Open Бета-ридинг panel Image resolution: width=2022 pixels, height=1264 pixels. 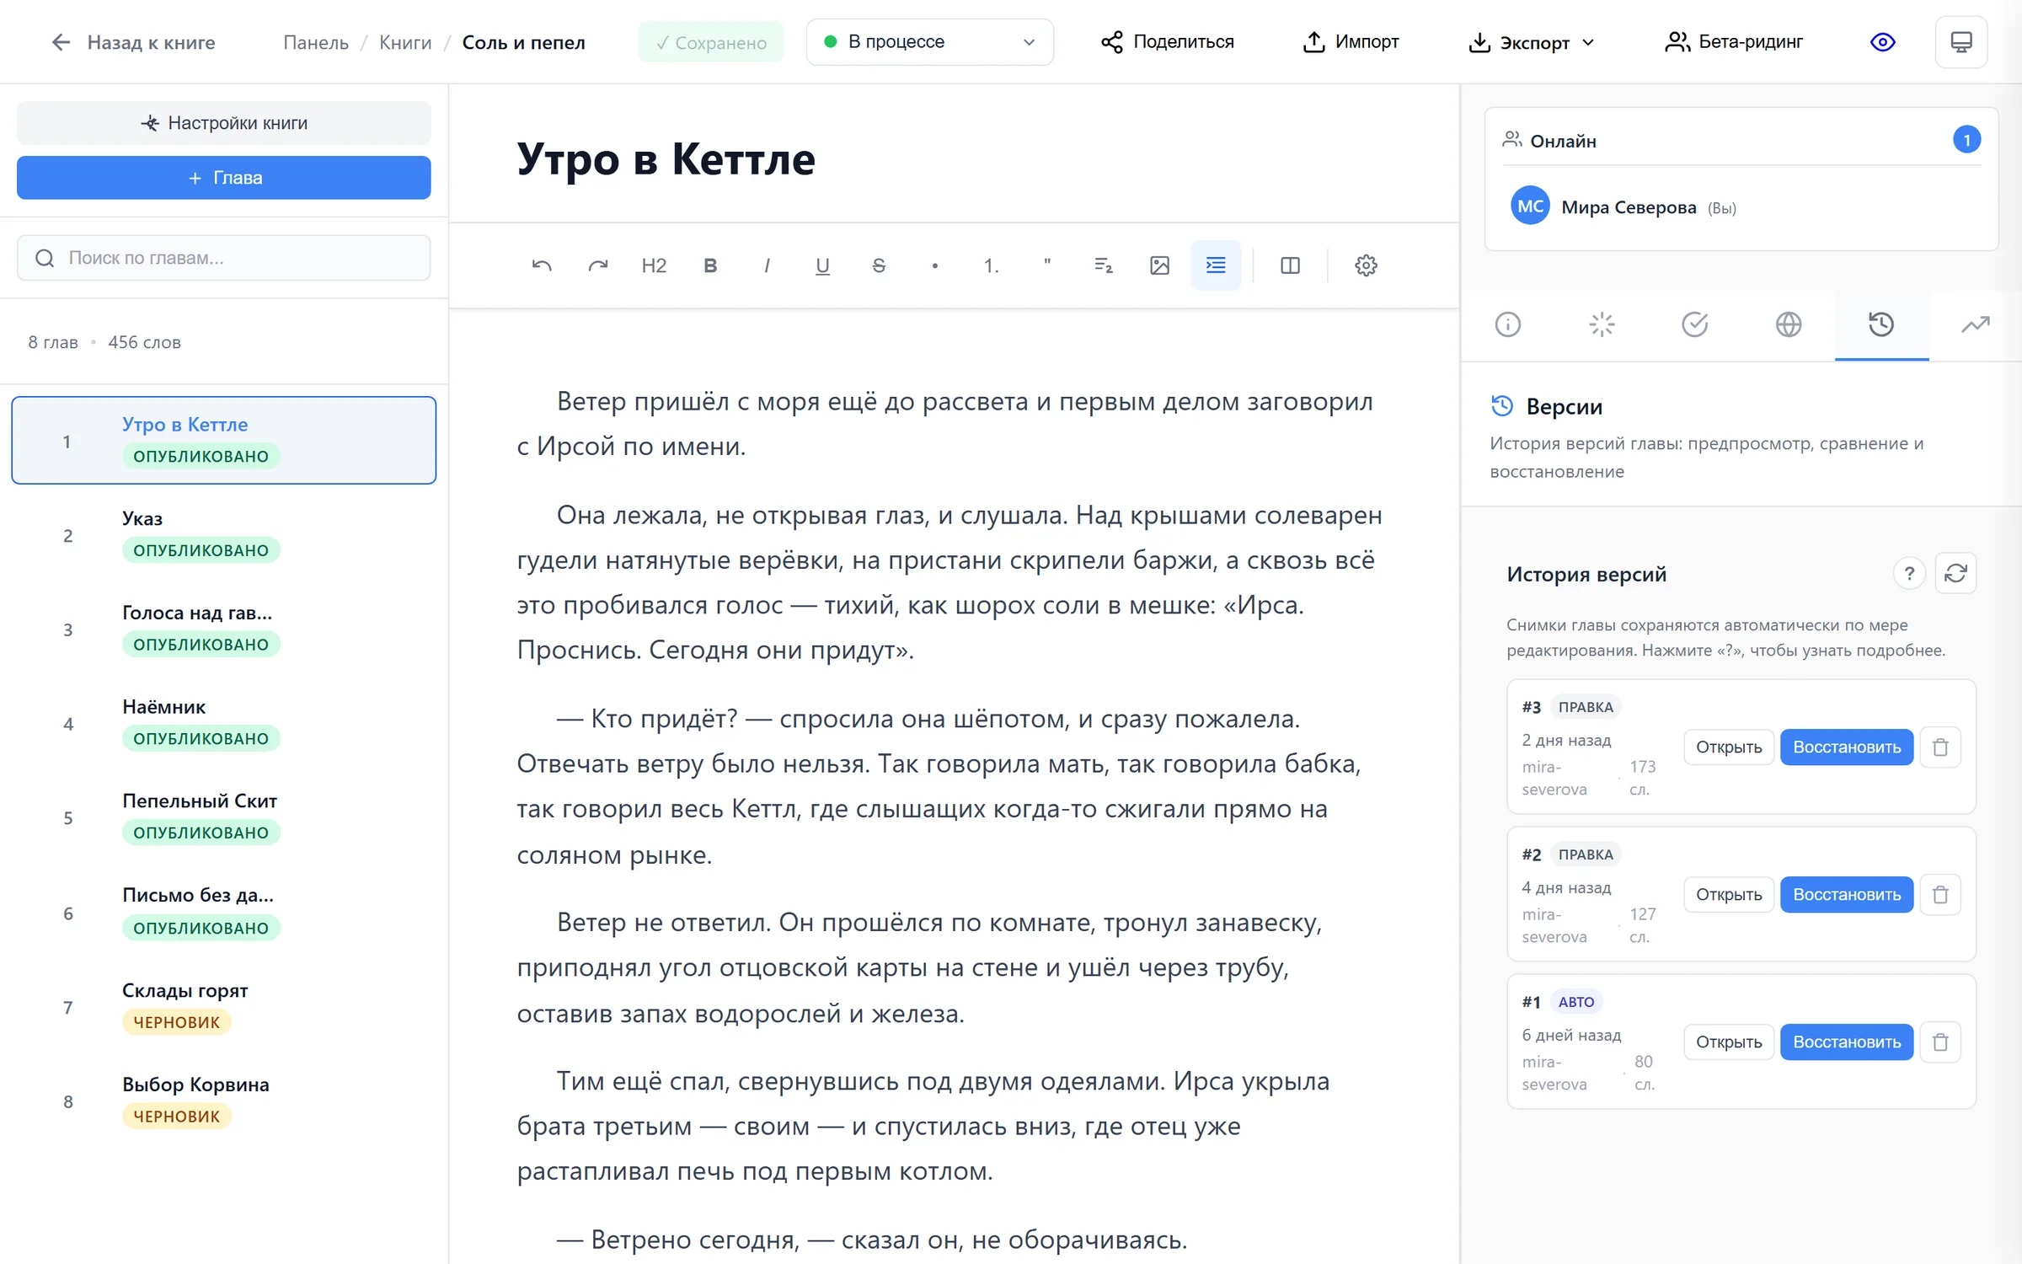pos(1734,42)
